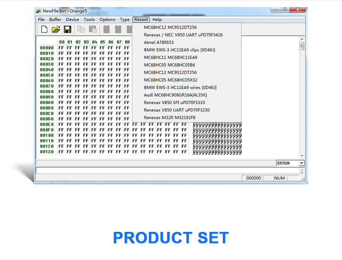Click the first grey chip icon in toolbar

tap(106, 29)
